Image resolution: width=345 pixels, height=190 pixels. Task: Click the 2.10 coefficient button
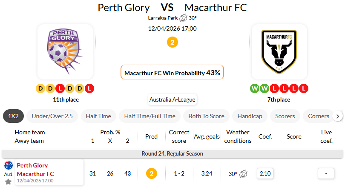[266, 173]
